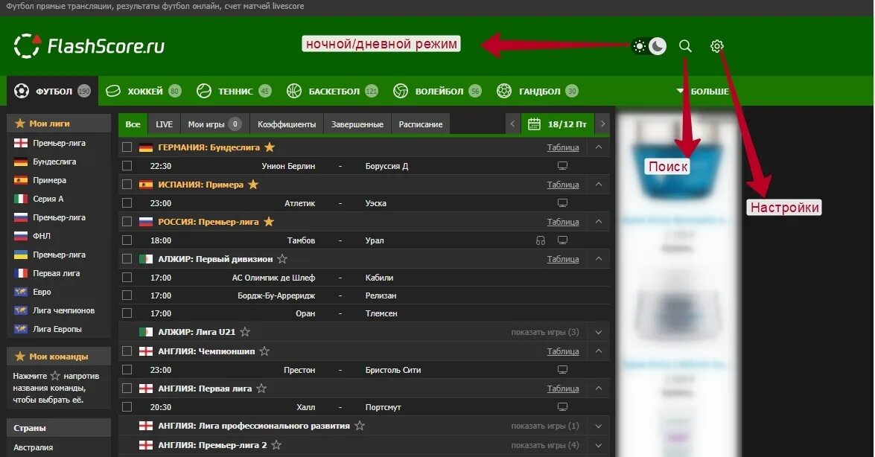The height and width of the screenshot is (457, 875).
Task: Tick checkbox for Атлетик - Уэска match
Action: pos(127,203)
